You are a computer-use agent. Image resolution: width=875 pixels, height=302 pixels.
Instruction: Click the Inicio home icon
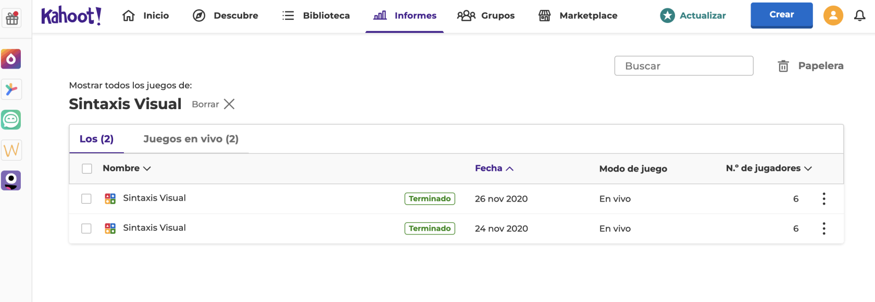(129, 16)
